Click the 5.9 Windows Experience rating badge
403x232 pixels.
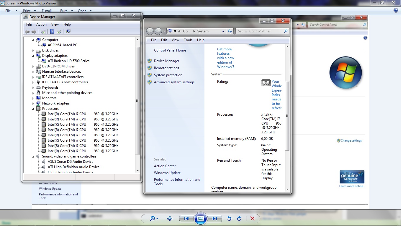pyautogui.click(x=266, y=83)
